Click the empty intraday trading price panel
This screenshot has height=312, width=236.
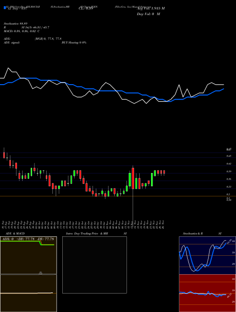(94, 265)
